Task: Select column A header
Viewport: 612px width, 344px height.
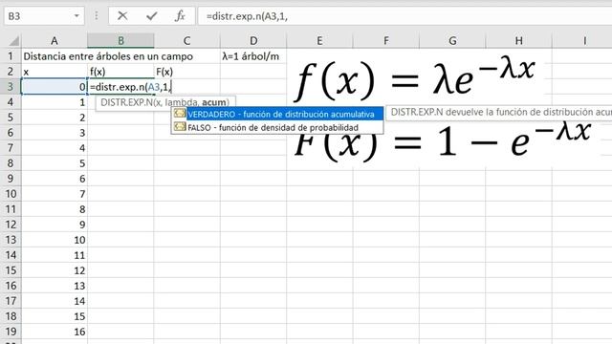Action: 55,40
